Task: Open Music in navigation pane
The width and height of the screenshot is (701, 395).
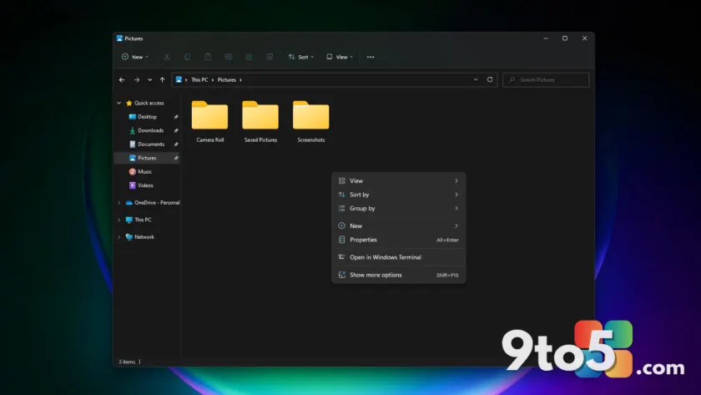Action: pos(144,172)
